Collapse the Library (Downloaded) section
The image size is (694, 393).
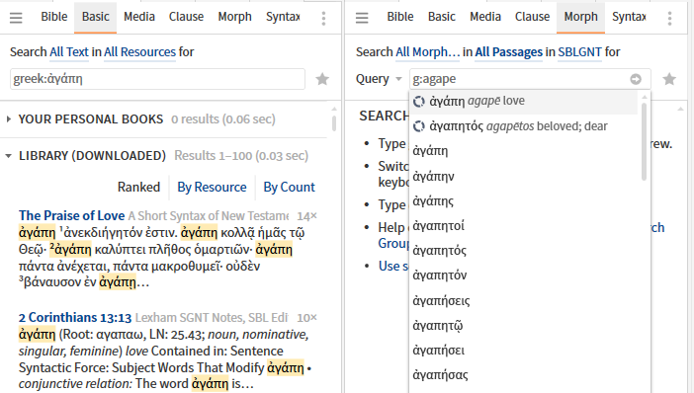[9, 156]
